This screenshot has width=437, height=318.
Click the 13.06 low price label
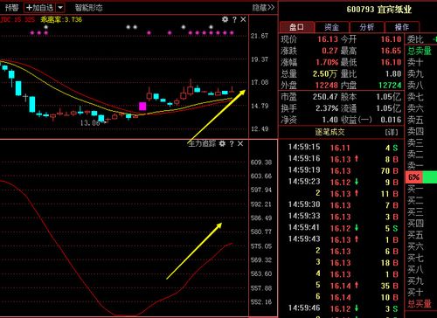(90, 123)
